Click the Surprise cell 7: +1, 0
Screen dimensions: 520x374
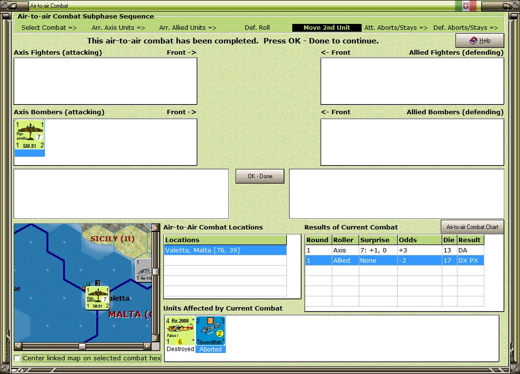(x=378, y=250)
